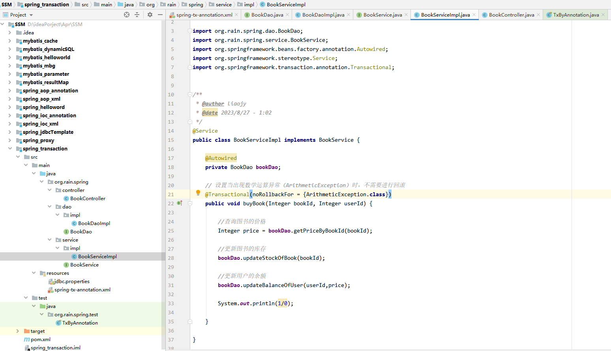The height and width of the screenshot is (351, 611).
Task: Click the collapse all icon in Project panel
Action: pyautogui.click(x=137, y=15)
